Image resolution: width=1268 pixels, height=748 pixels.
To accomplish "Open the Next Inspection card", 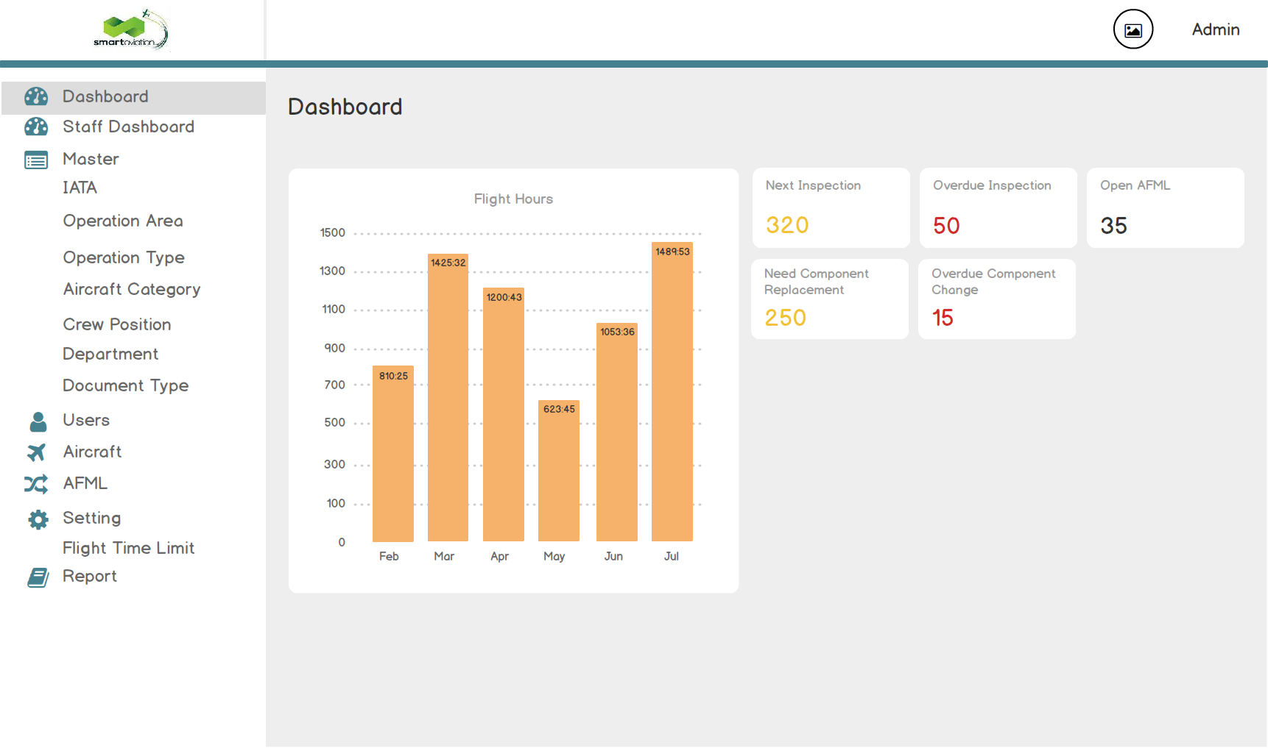I will point(831,208).
